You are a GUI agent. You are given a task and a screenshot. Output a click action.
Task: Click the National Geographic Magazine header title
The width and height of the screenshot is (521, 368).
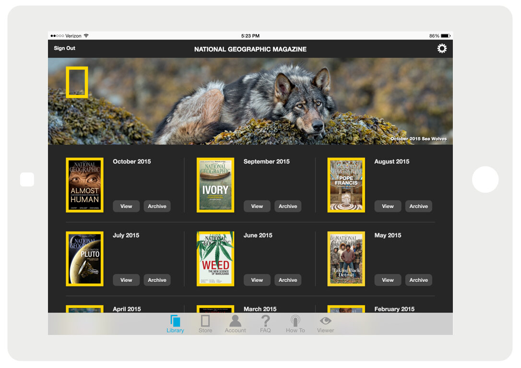[x=250, y=49]
